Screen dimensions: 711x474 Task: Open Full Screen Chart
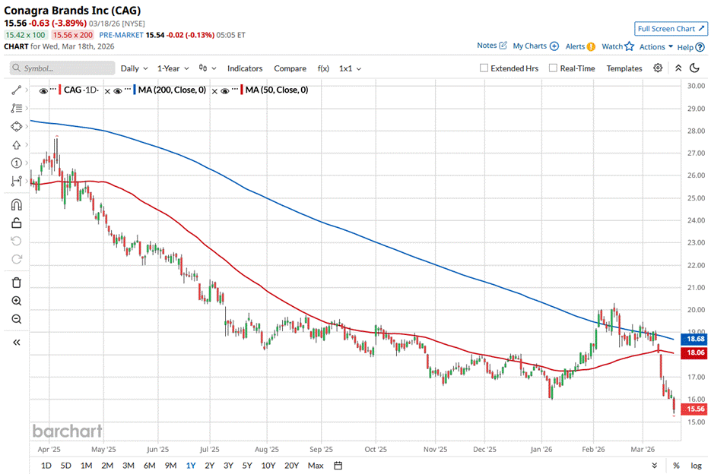[671, 29]
